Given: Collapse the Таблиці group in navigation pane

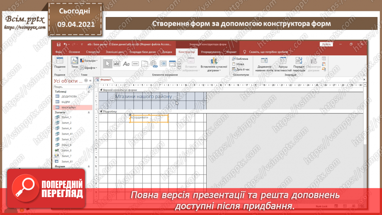Looking at the screenshot, I should [x=89, y=92].
